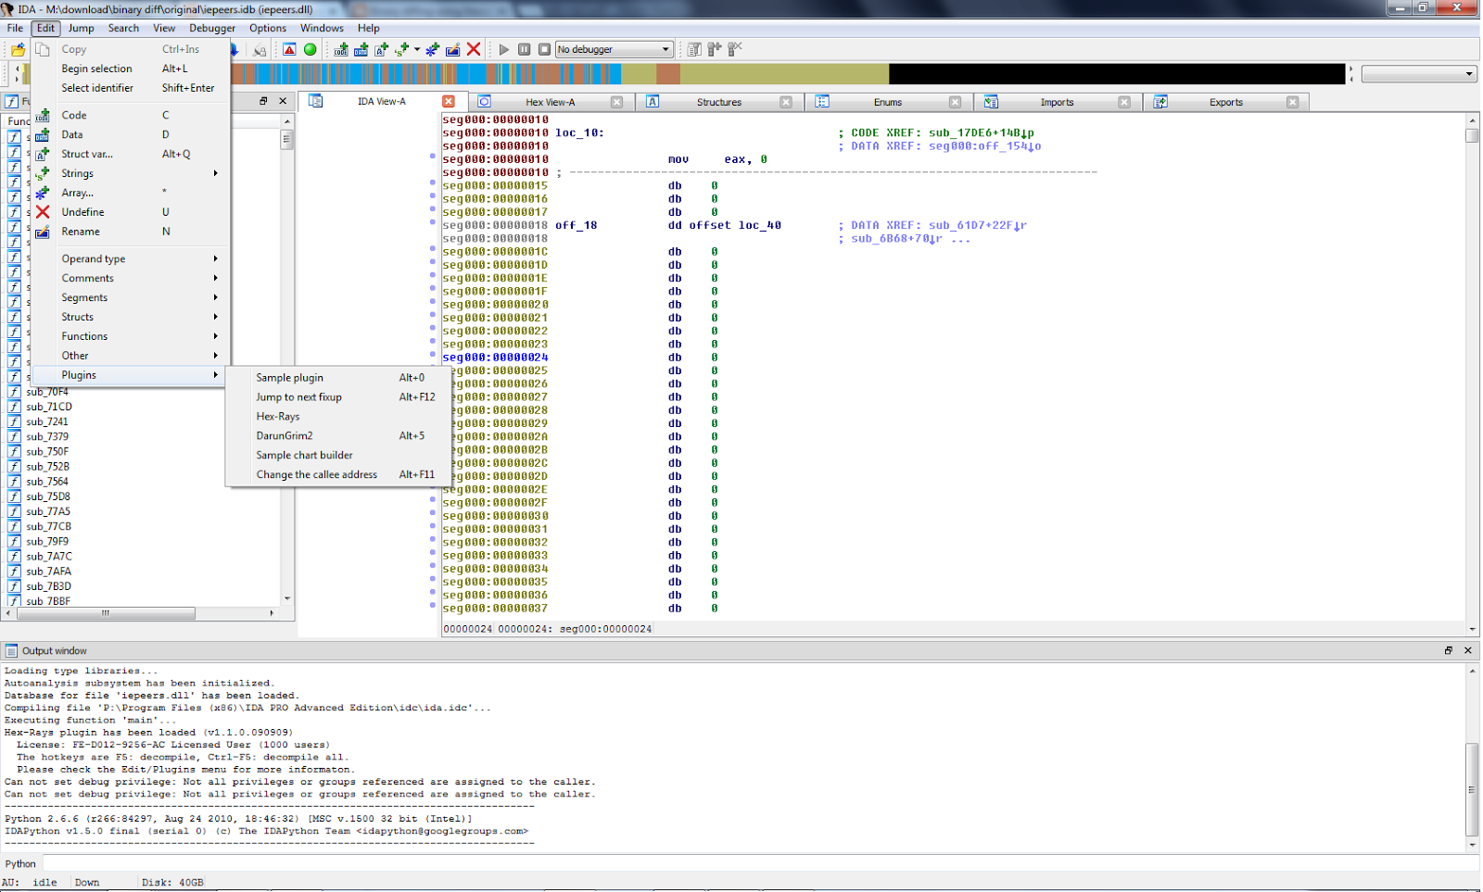Float the Output window panel

[x=1448, y=650]
